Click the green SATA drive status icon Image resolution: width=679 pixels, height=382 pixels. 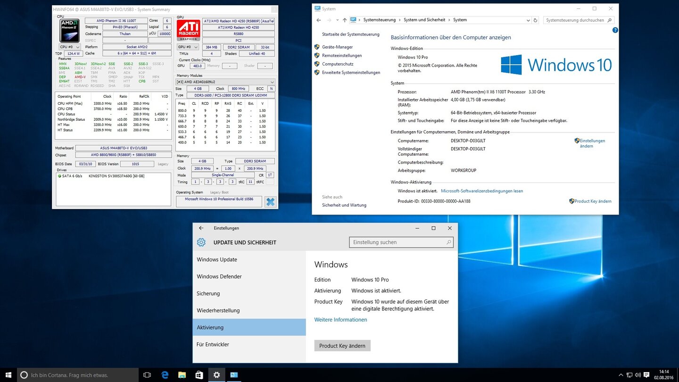click(59, 176)
